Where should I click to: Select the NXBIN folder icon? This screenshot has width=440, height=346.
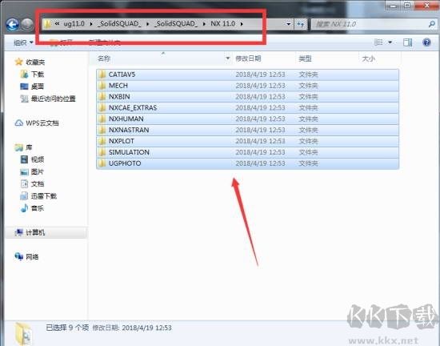coord(102,97)
